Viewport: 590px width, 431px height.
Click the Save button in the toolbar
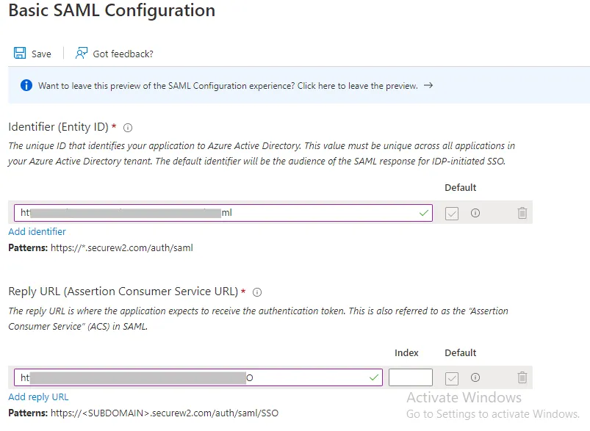[x=33, y=54]
